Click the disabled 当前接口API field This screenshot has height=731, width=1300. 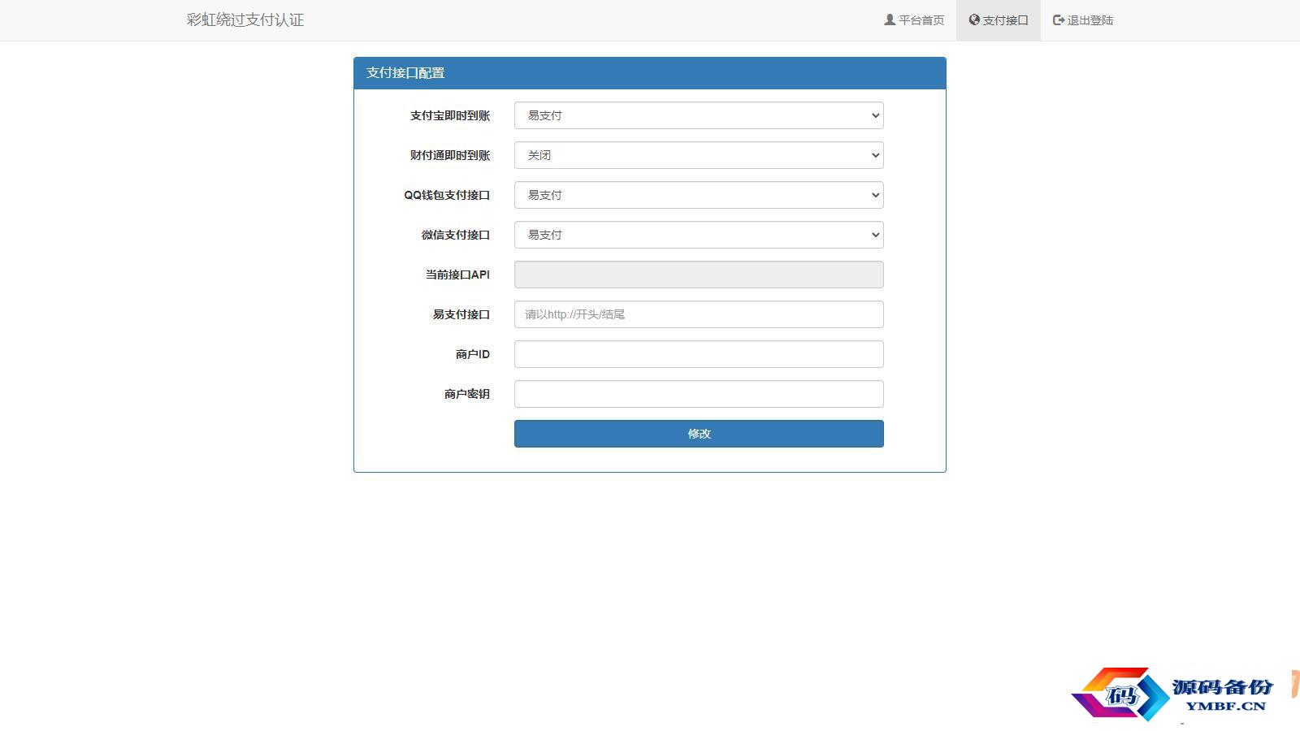click(x=699, y=275)
